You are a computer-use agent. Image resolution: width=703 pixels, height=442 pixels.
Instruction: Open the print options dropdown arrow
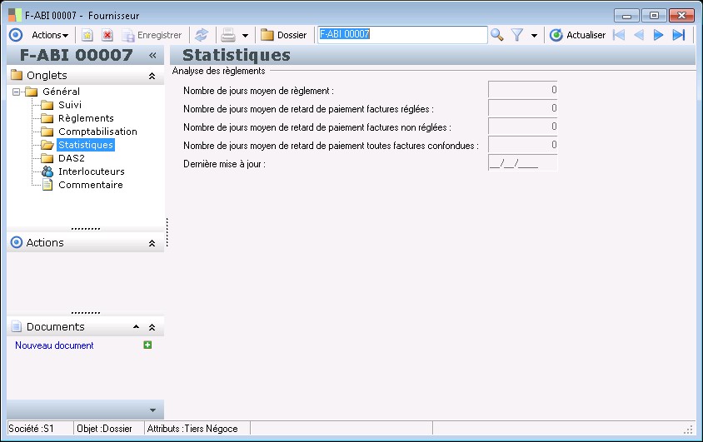coord(245,36)
